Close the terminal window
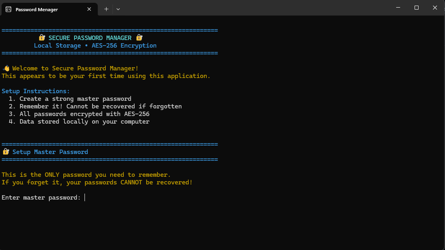The height and width of the screenshot is (250, 445). [435, 8]
